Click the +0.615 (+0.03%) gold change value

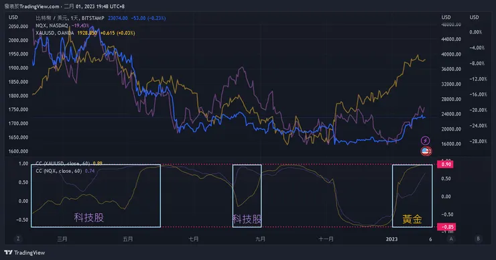[x=118, y=33]
